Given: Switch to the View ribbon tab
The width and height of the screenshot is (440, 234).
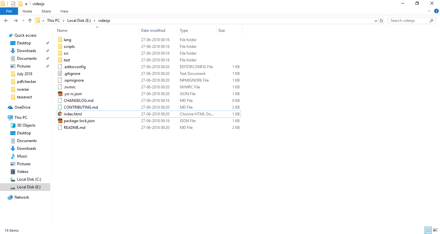Looking at the screenshot, I should [64, 11].
